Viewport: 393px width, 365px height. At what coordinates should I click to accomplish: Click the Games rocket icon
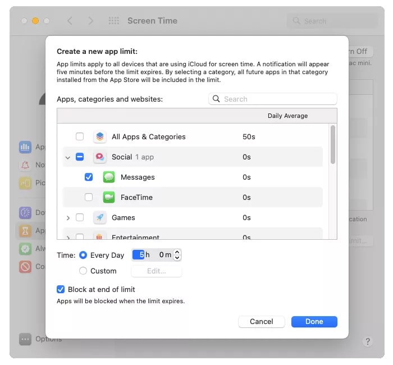(100, 217)
